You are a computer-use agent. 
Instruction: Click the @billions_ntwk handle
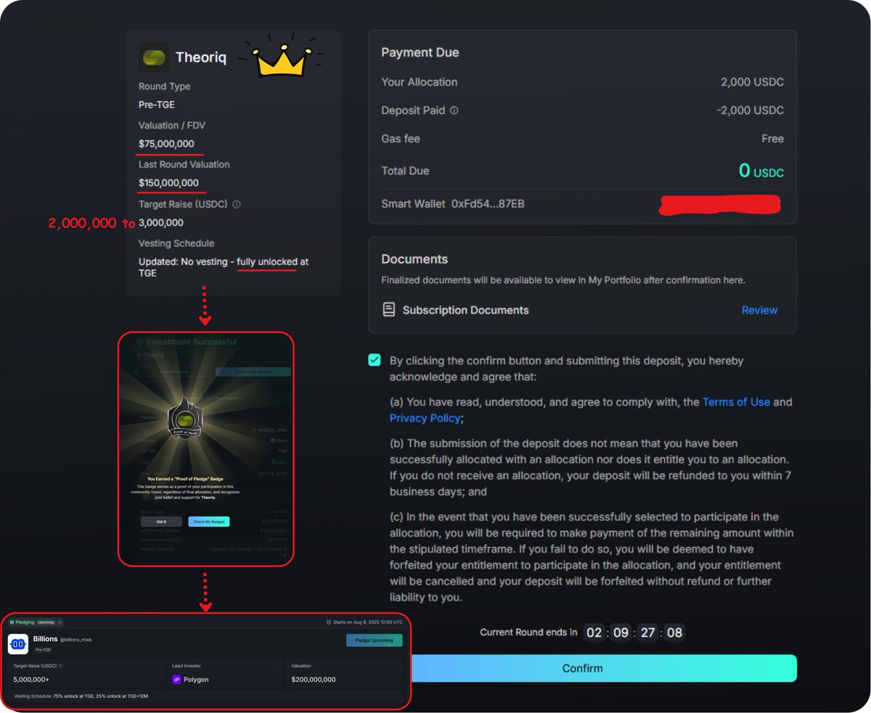click(x=76, y=640)
